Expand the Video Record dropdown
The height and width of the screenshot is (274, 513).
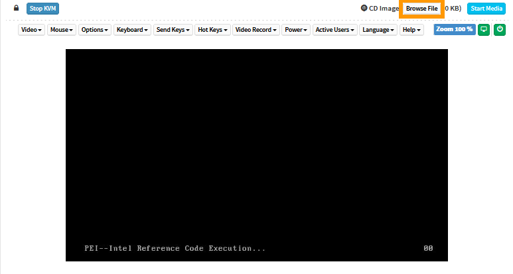click(x=256, y=30)
